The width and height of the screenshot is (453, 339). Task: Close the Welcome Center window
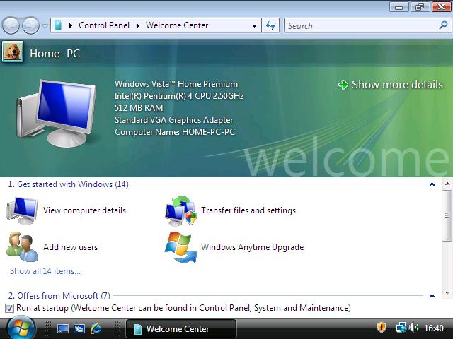click(x=441, y=6)
